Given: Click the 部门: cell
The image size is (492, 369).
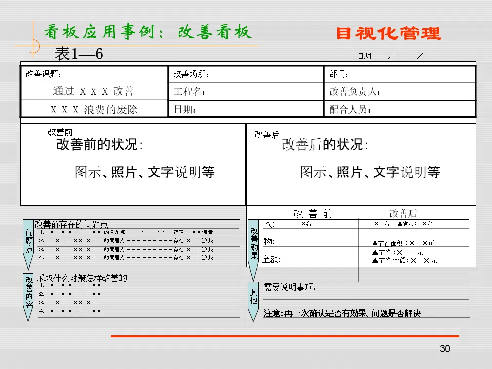Looking at the screenshot, I should click(400, 74).
